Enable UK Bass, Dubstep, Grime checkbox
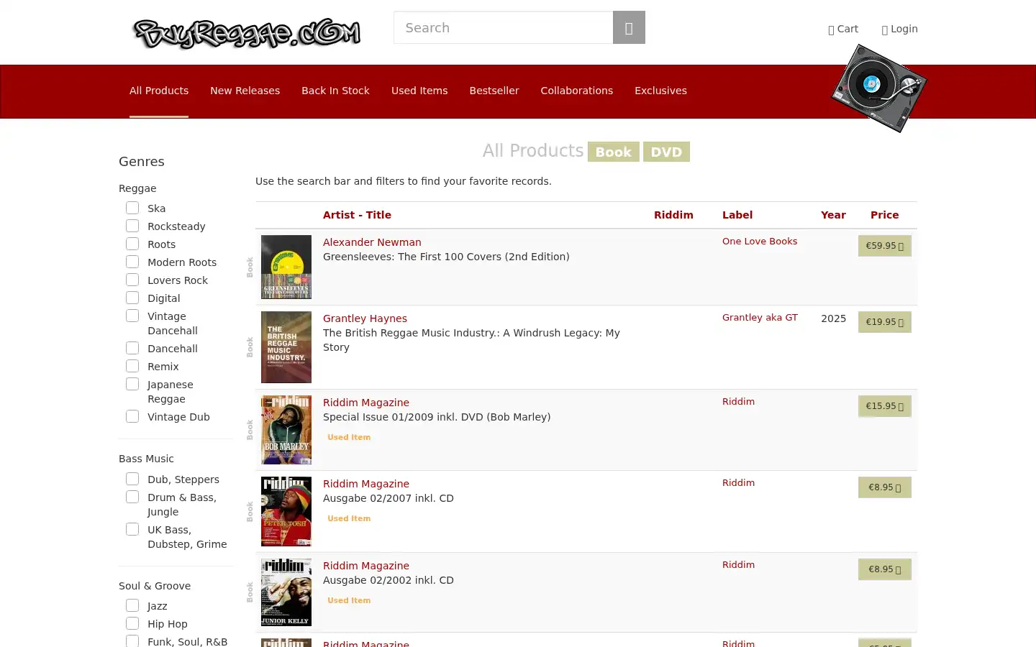The height and width of the screenshot is (647, 1036). click(132, 529)
